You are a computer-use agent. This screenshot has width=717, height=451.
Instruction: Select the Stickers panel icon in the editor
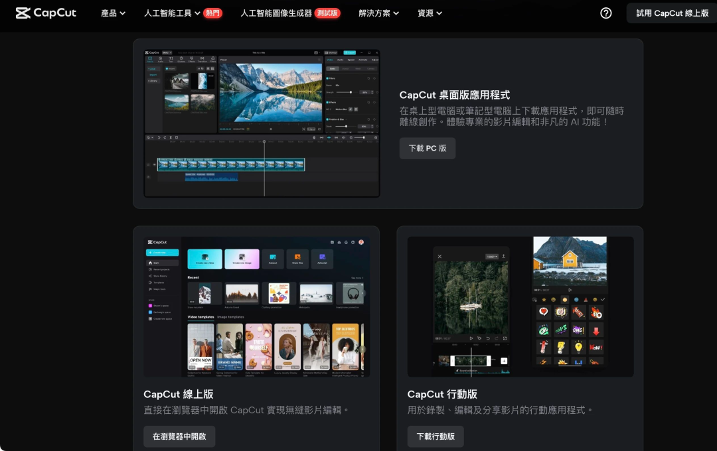[x=181, y=58]
